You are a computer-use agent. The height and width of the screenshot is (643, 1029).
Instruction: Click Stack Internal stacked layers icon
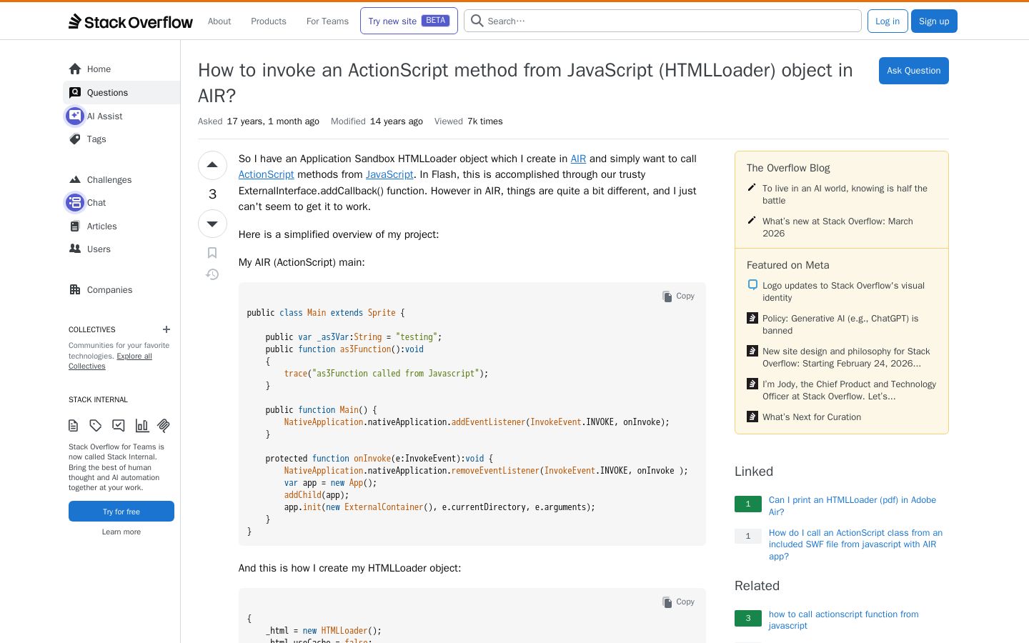tap(164, 426)
